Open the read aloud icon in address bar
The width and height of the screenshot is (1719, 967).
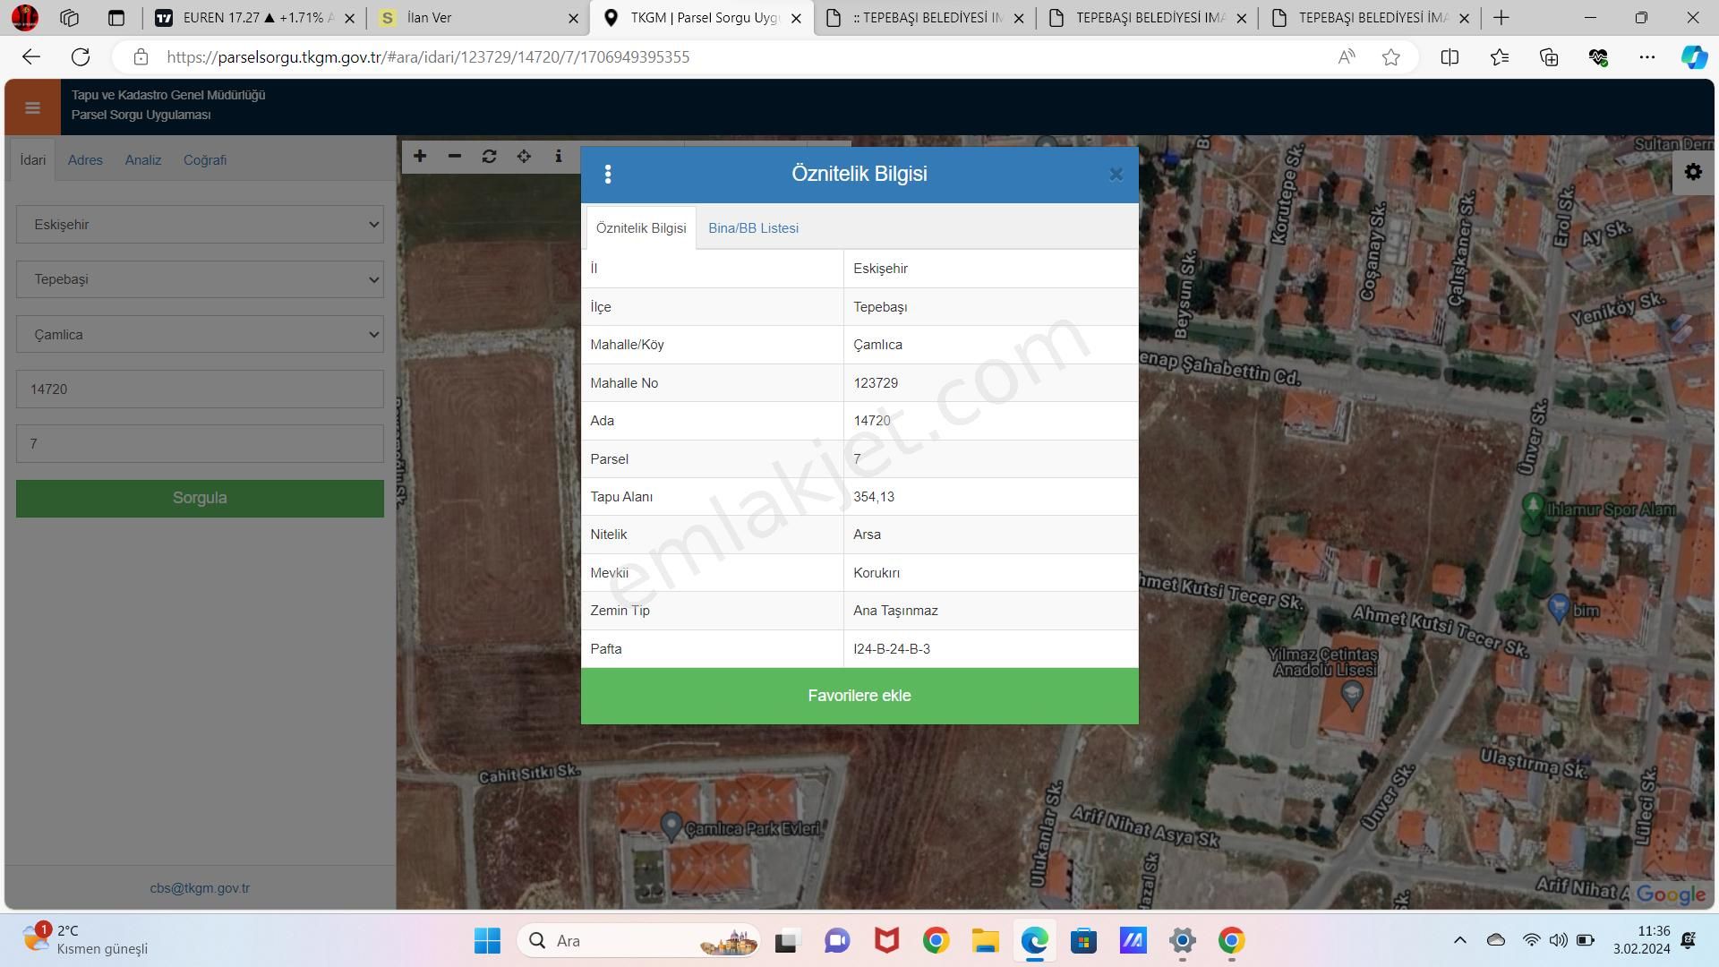[1346, 57]
